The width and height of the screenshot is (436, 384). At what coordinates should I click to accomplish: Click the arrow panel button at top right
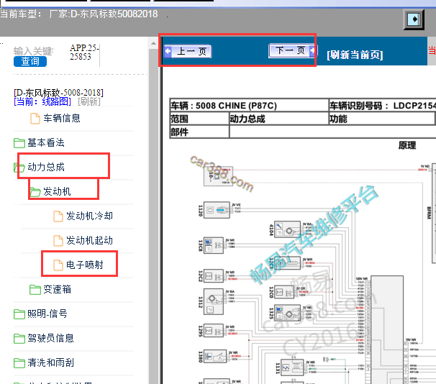click(414, 19)
